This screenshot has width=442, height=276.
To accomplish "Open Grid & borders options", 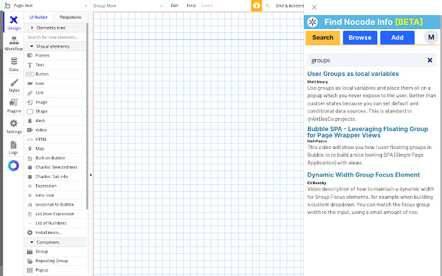I will (x=289, y=6).
